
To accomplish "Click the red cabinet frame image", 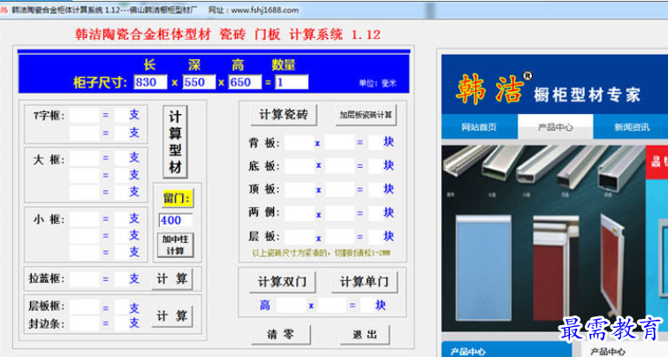I will pos(556,267).
